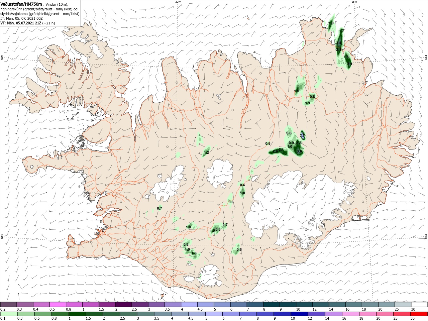This screenshot has height=321, width=428.
Task: Click the blue-grey swatch starting at 4, lower legend
Action: click(x=180, y=314)
